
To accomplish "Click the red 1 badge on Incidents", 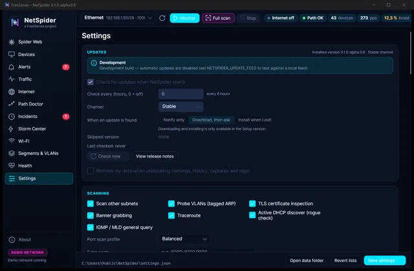I will (x=66, y=116).
